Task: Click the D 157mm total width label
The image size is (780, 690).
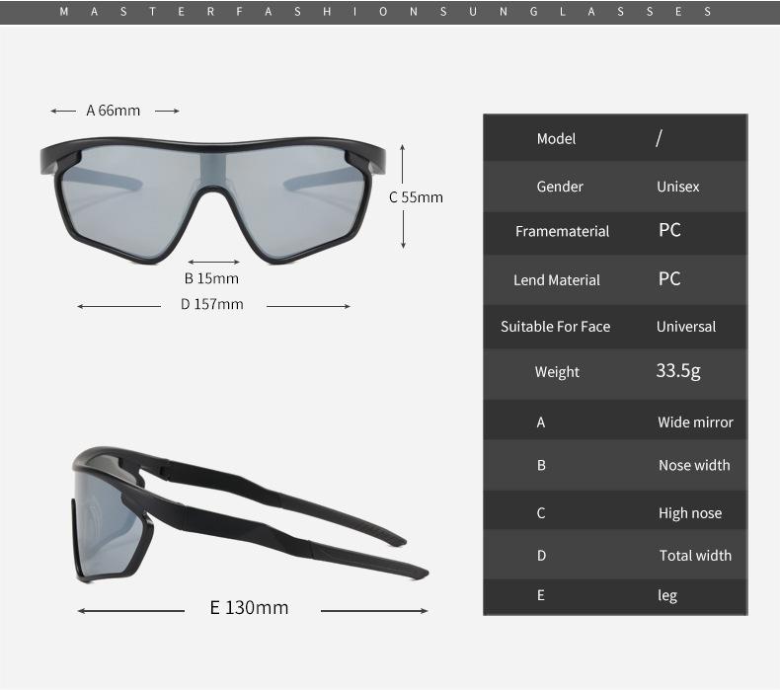Action: [211, 304]
